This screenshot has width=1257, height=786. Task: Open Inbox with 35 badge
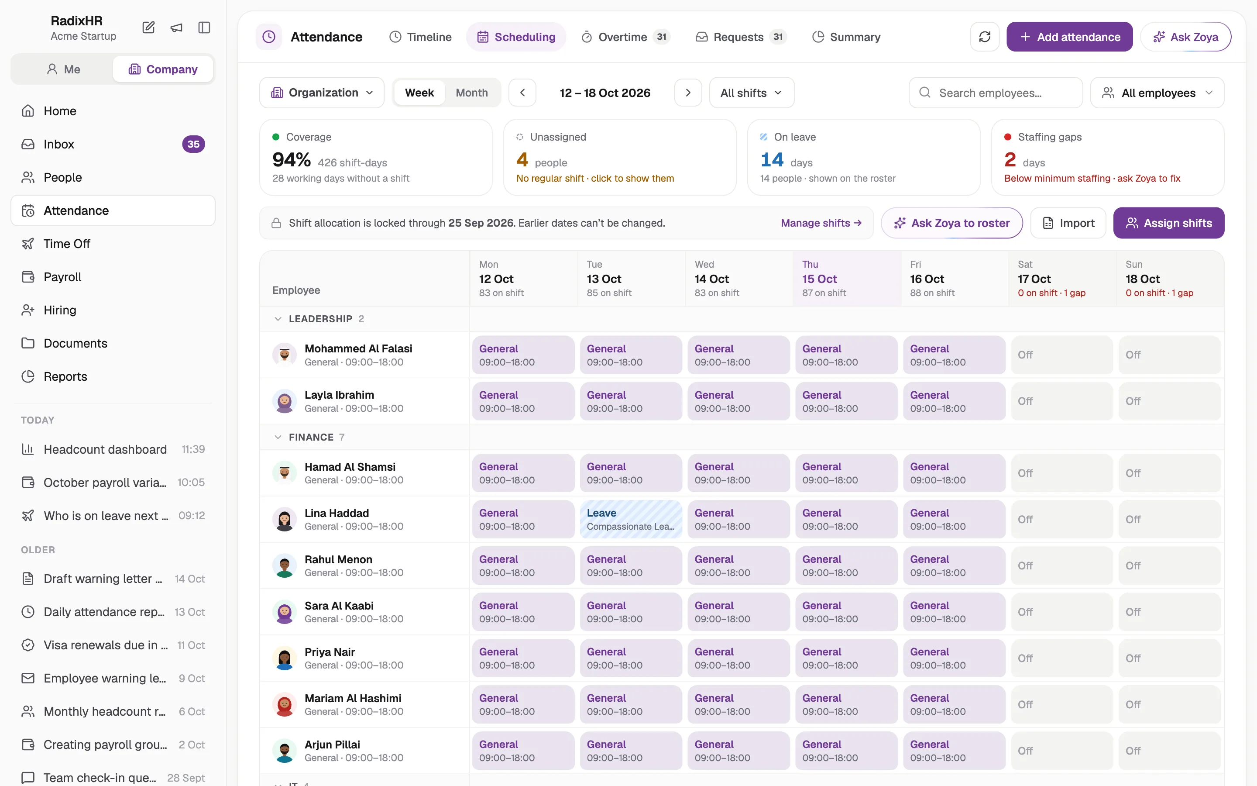click(113, 144)
